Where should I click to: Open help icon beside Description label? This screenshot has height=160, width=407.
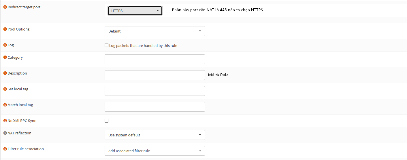(5, 73)
